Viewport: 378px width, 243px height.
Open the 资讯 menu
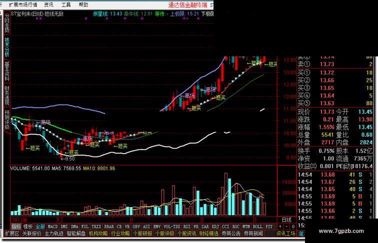(x=48, y=4)
